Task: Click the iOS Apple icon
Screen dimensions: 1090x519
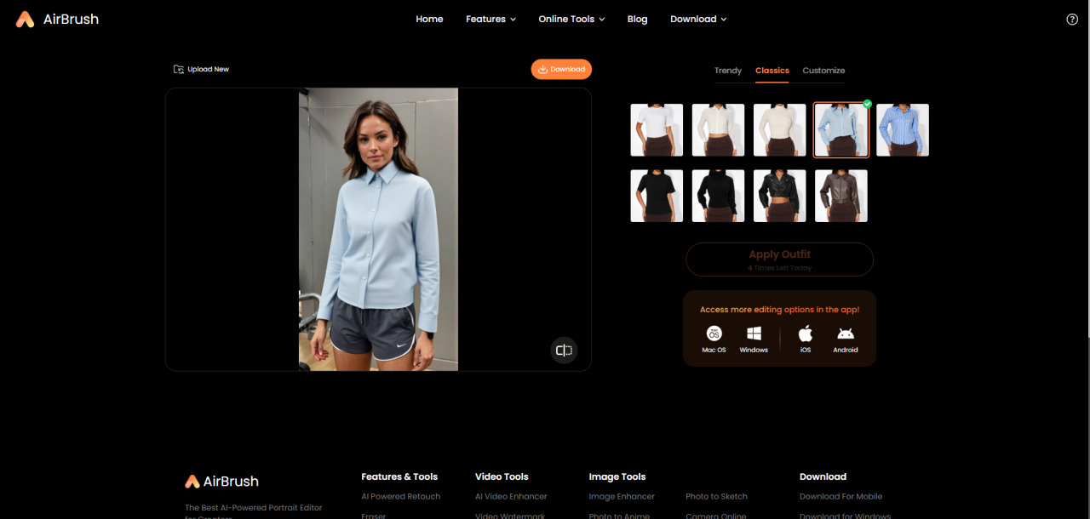Action: tap(805, 332)
